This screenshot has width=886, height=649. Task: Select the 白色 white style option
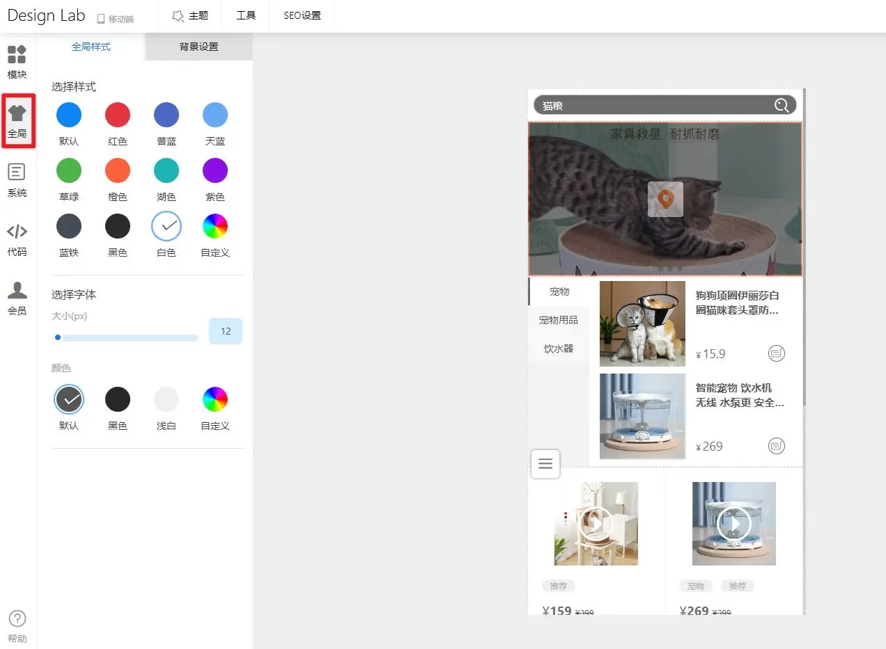166,226
